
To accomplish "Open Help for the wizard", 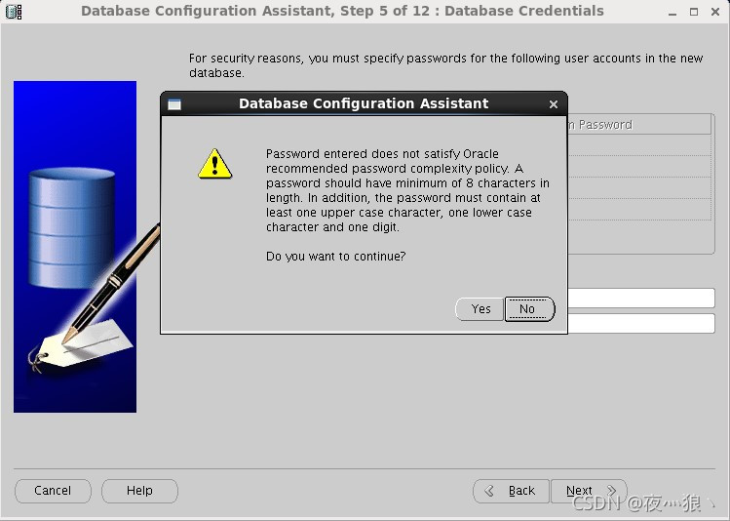I will tap(139, 491).
